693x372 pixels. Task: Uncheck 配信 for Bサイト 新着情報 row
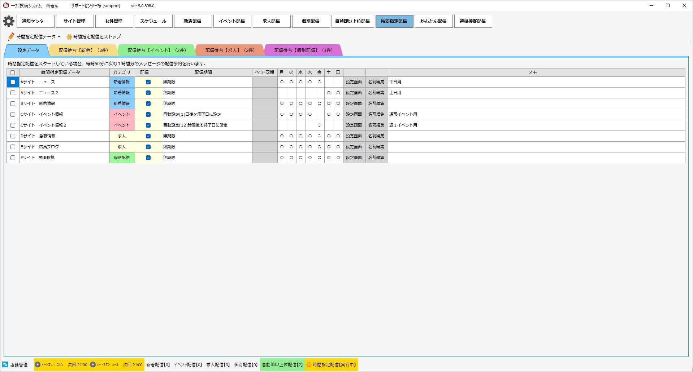pos(148,103)
